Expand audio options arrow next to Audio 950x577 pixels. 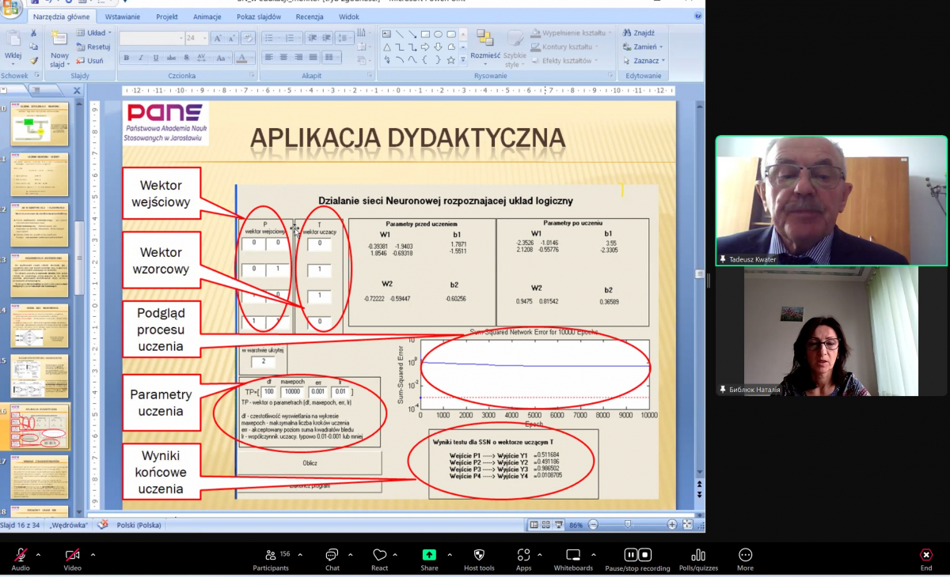coord(38,554)
